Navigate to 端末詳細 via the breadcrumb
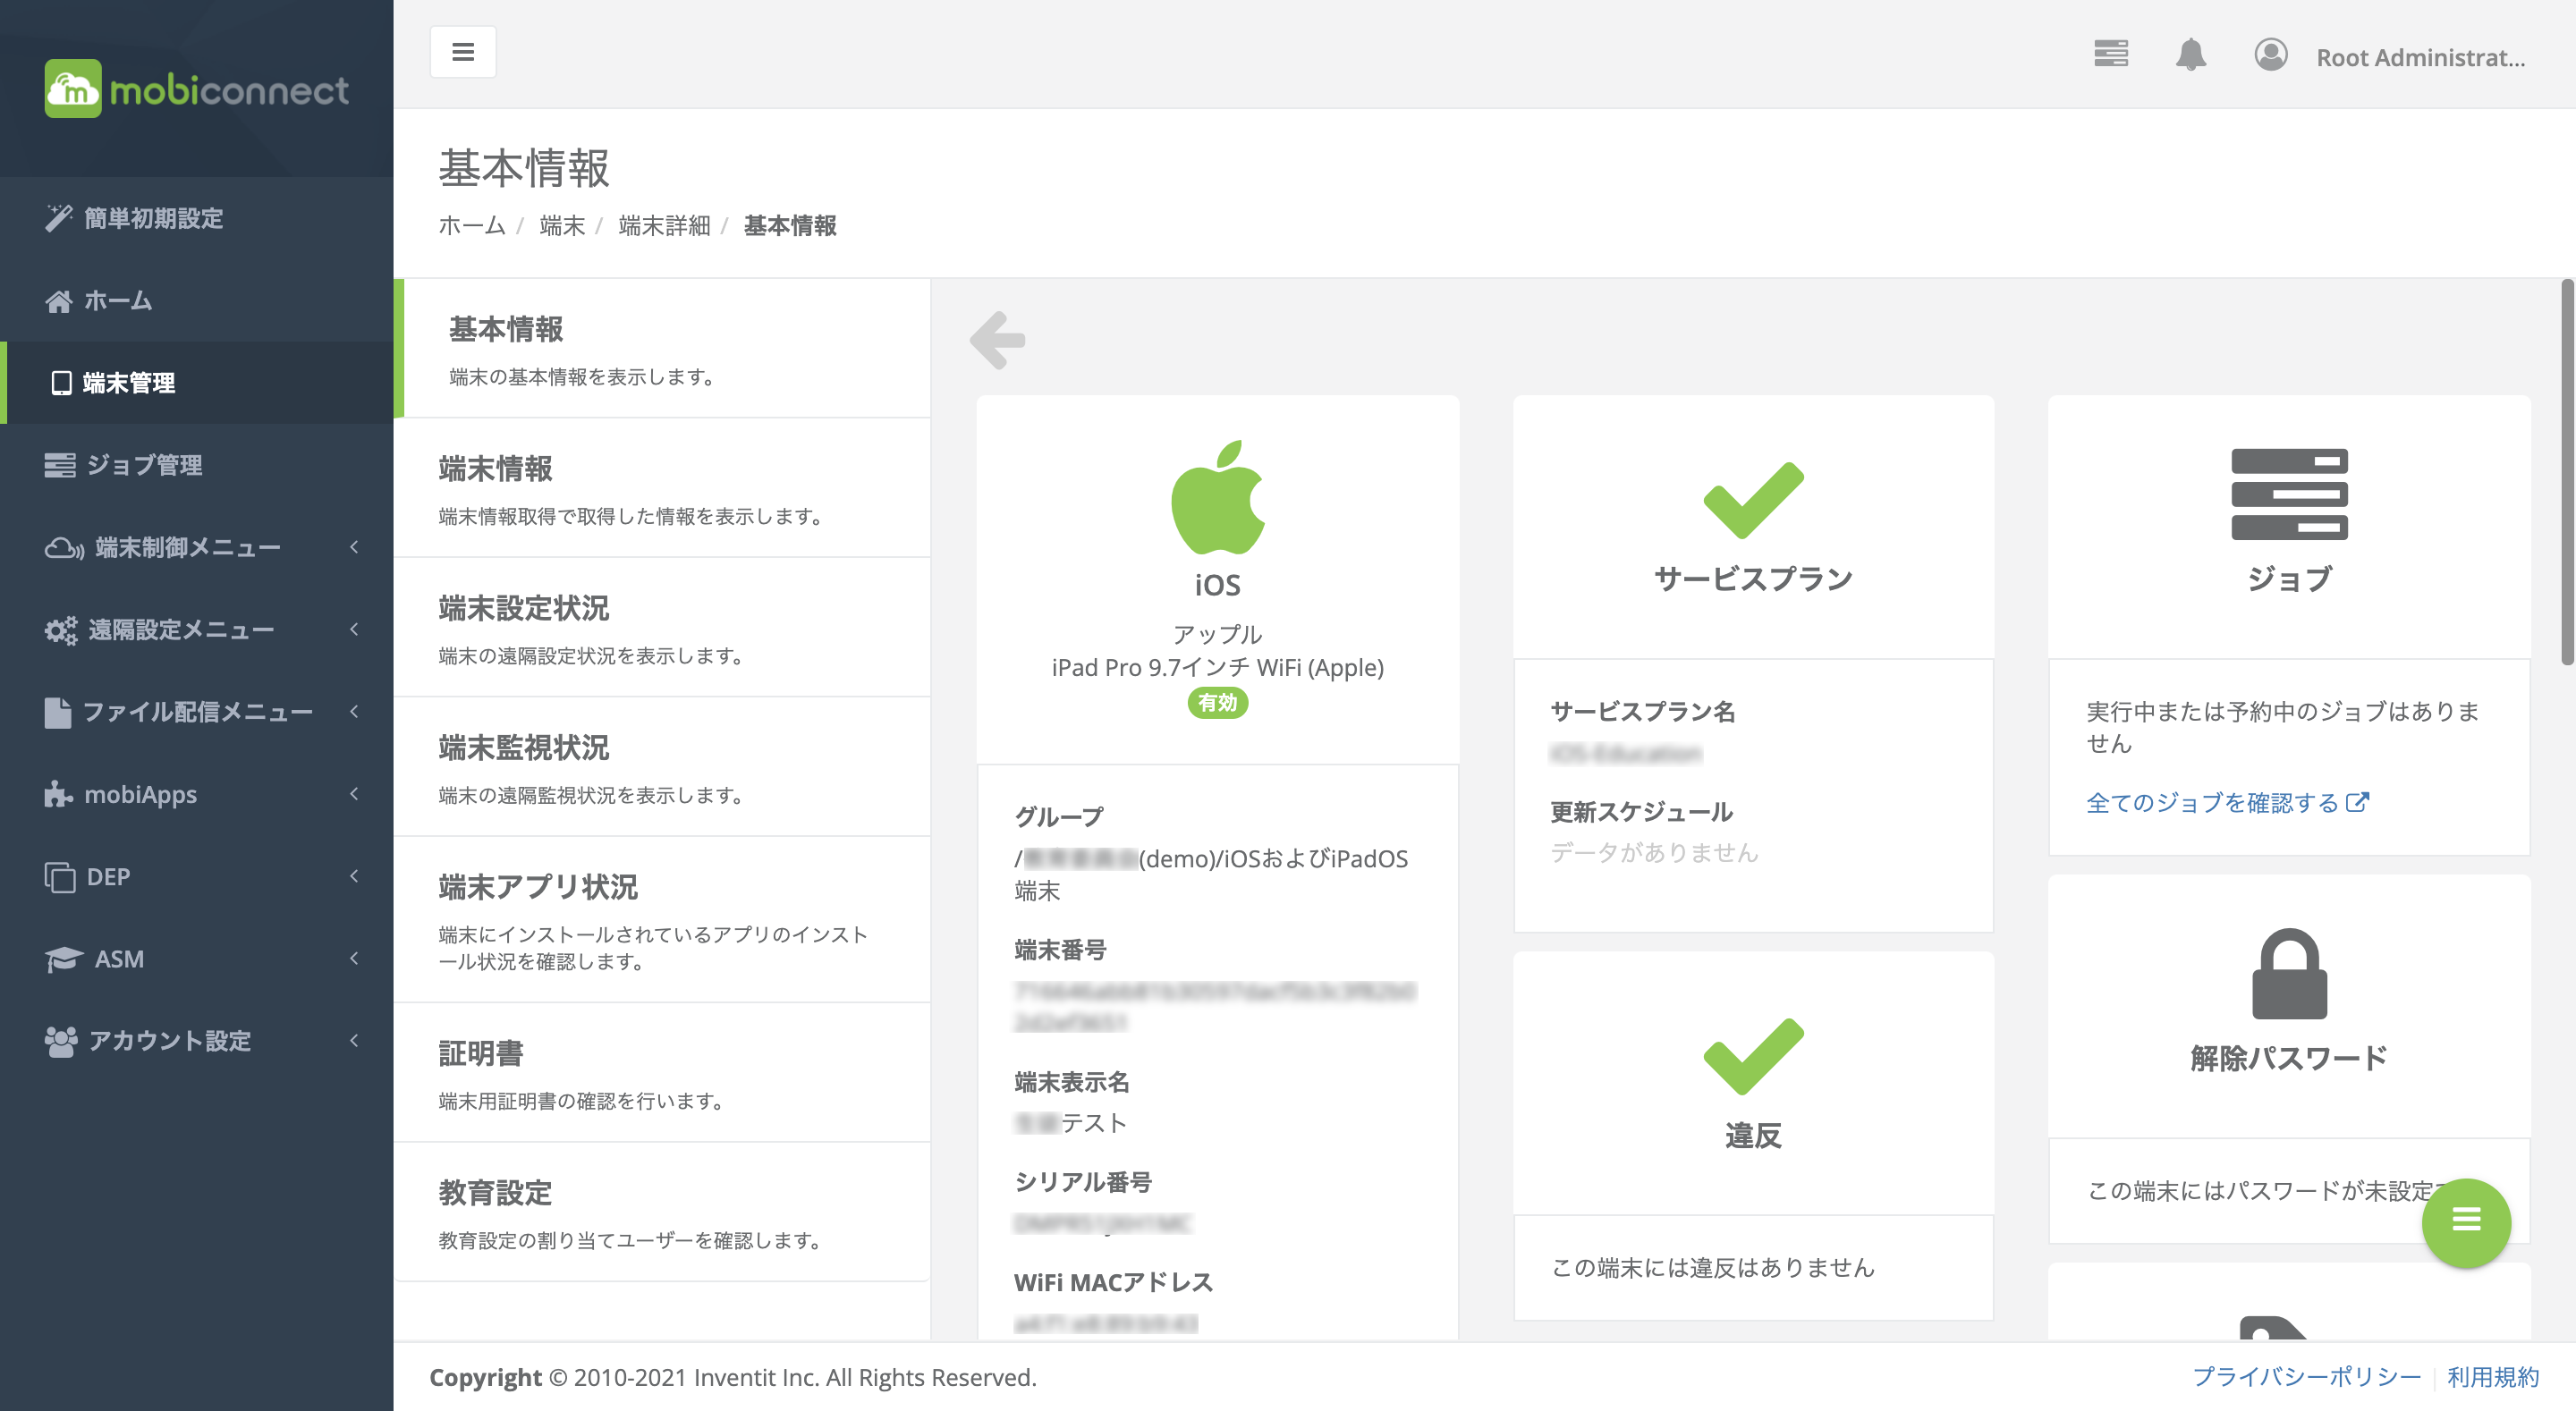The image size is (2576, 1411). [x=665, y=227]
